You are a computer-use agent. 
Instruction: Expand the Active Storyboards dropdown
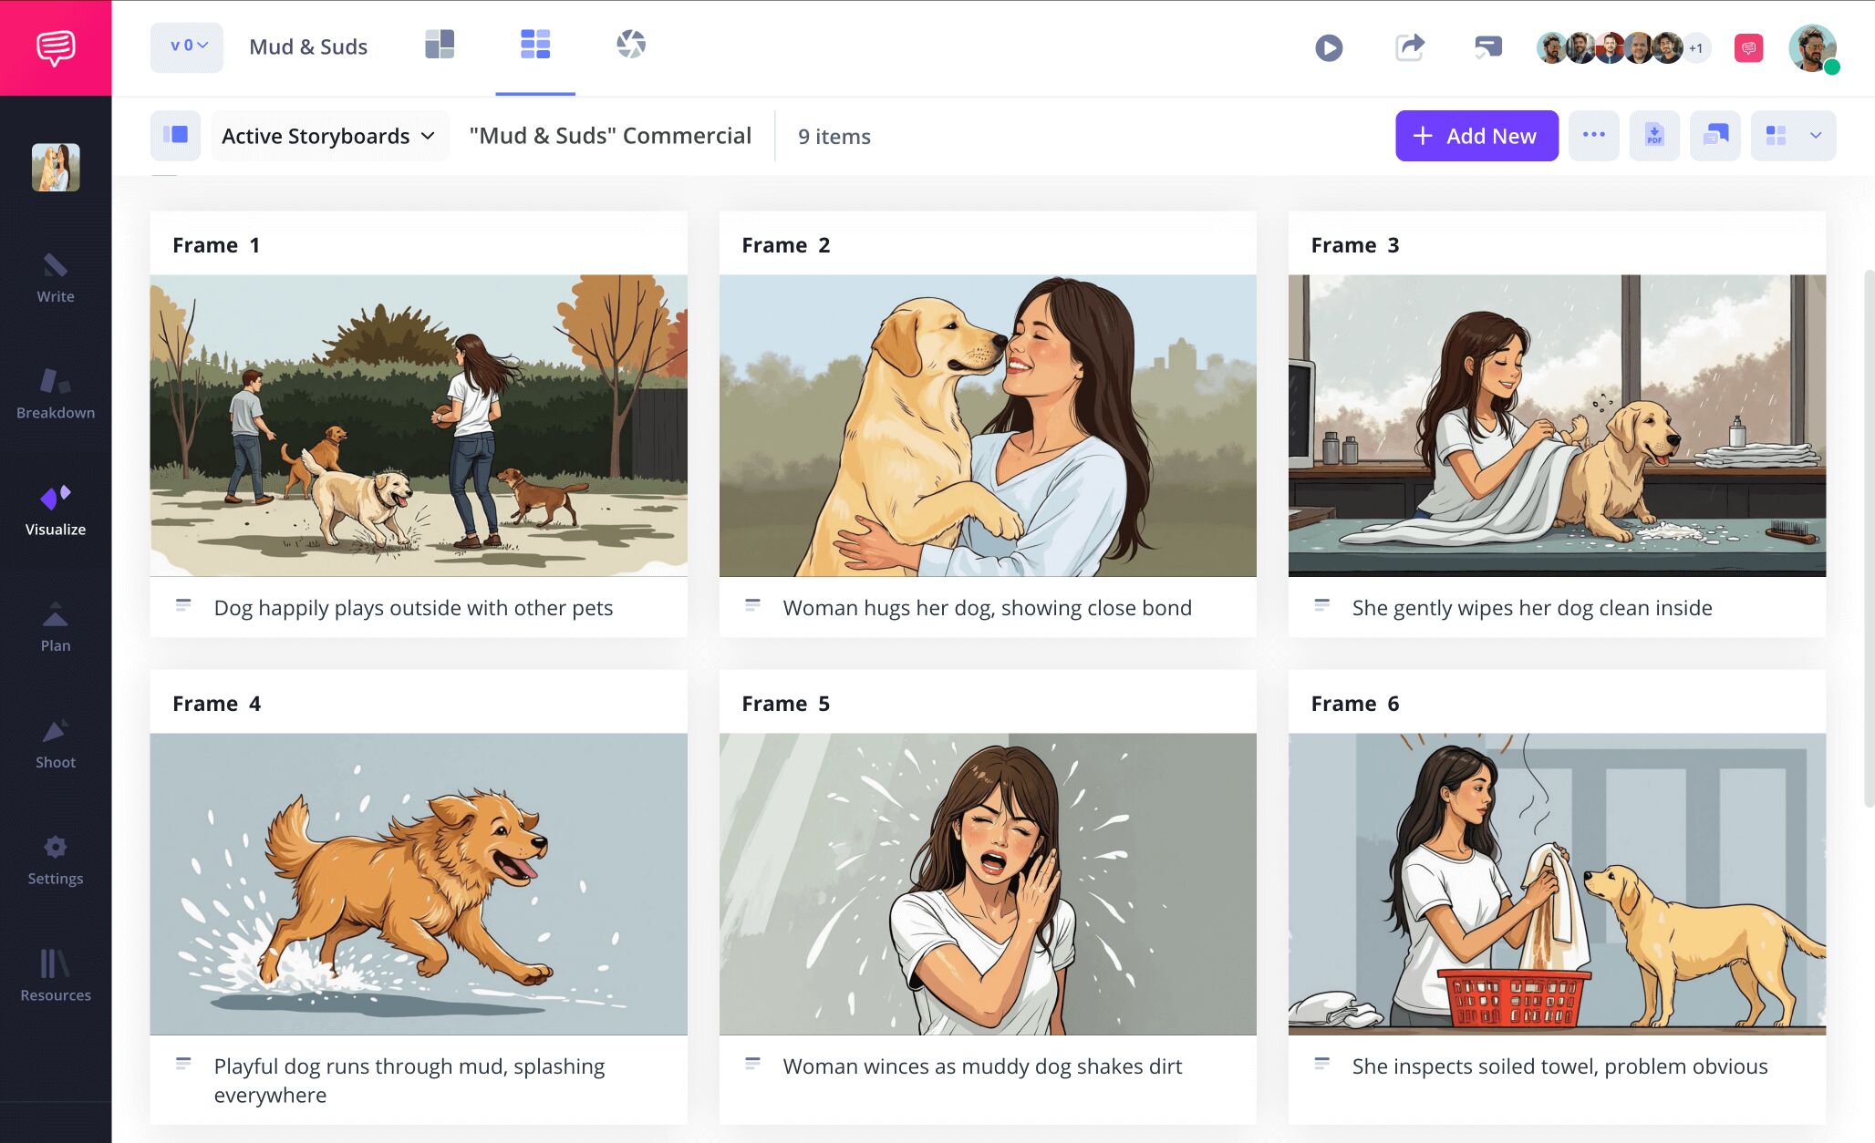tap(329, 136)
